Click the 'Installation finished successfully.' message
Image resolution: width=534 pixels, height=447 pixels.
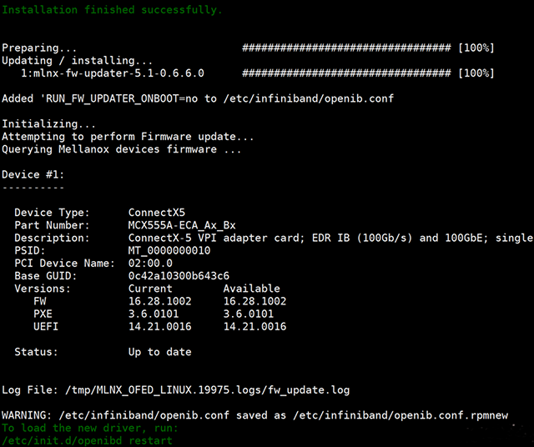112,10
